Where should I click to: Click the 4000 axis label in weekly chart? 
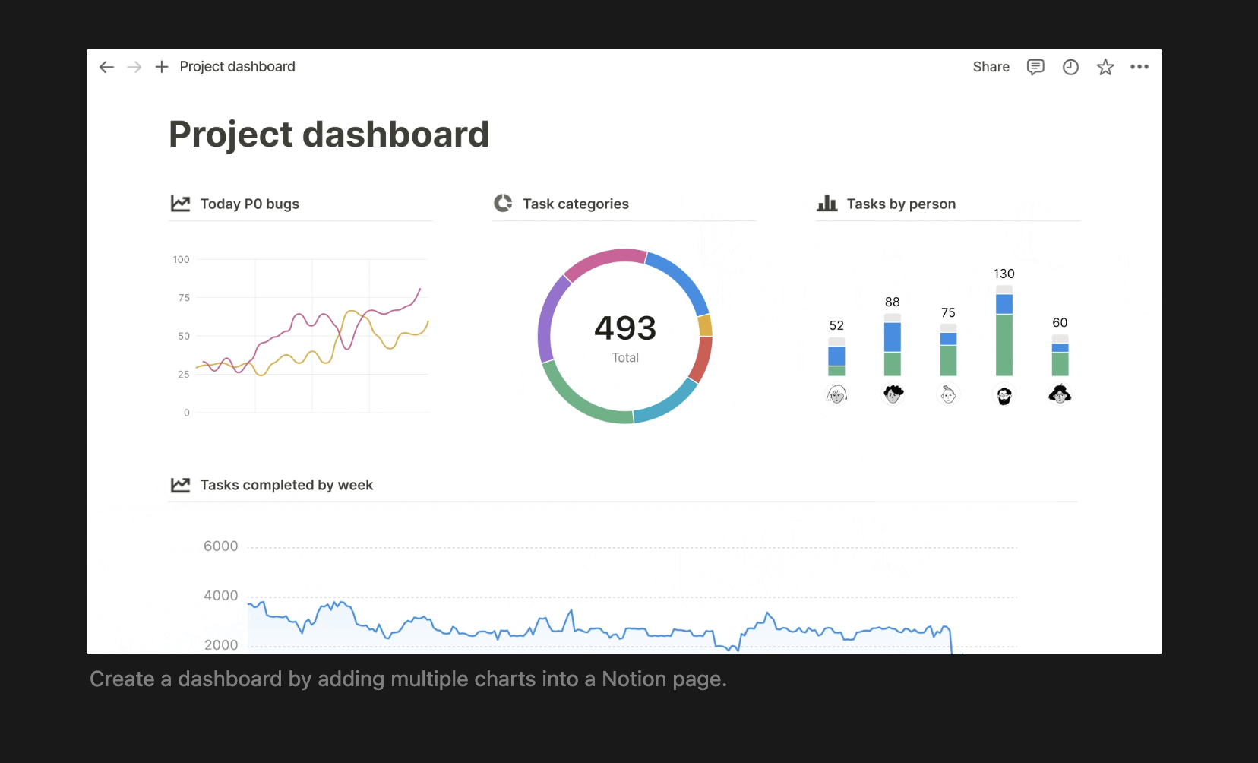(x=220, y=596)
